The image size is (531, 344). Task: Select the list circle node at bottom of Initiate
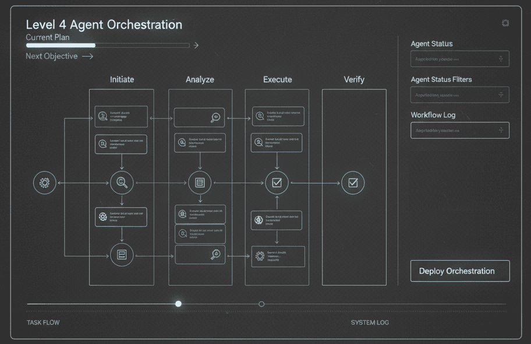(122, 255)
